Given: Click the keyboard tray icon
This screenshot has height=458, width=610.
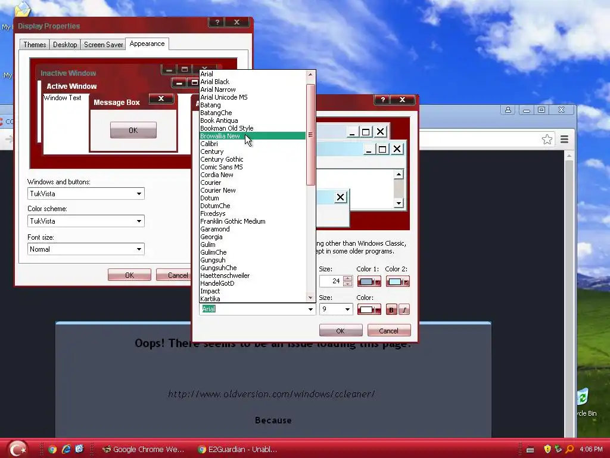Looking at the screenshot, I should (x=530, y=450).
